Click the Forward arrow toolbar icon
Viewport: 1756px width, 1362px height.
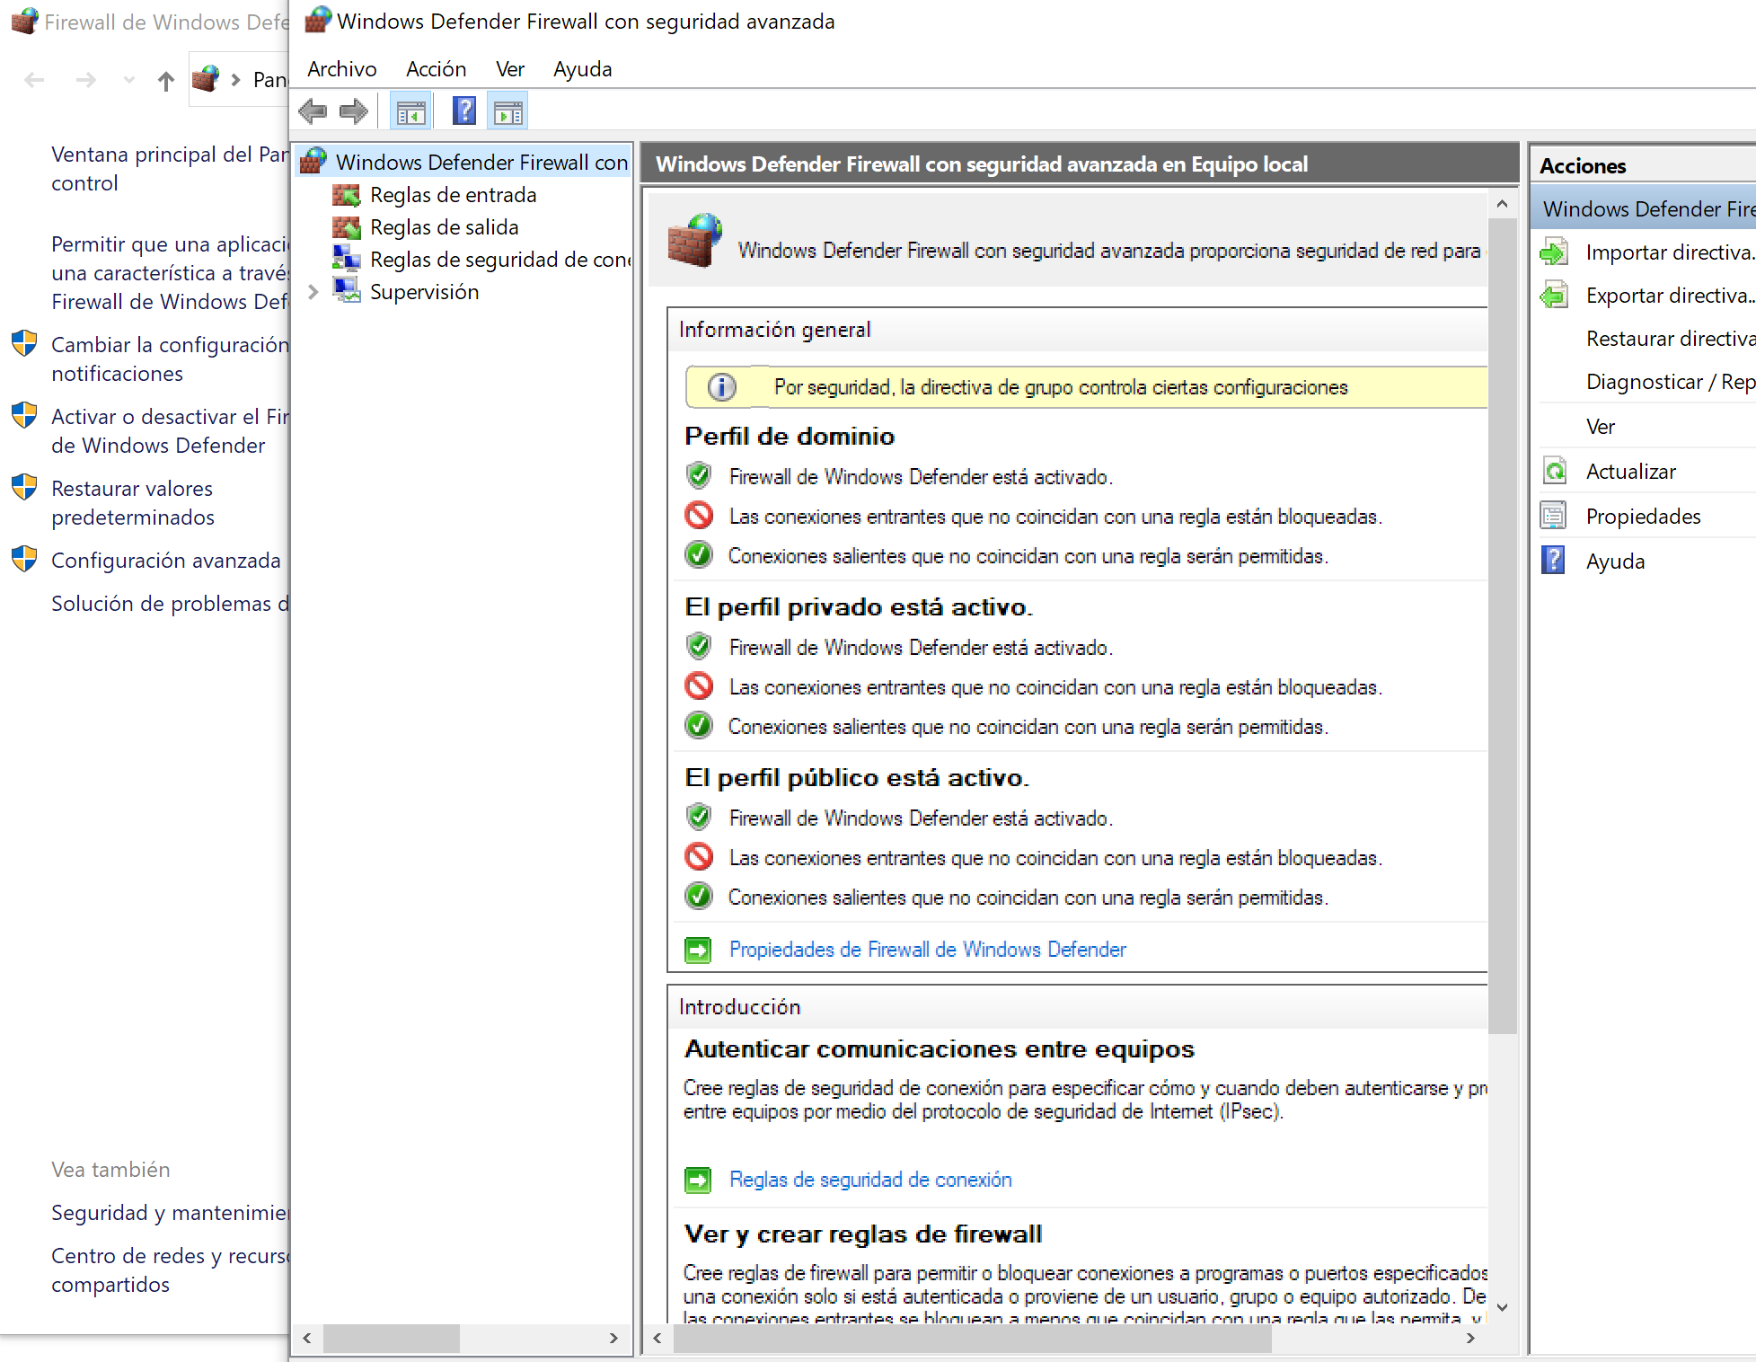354,111
